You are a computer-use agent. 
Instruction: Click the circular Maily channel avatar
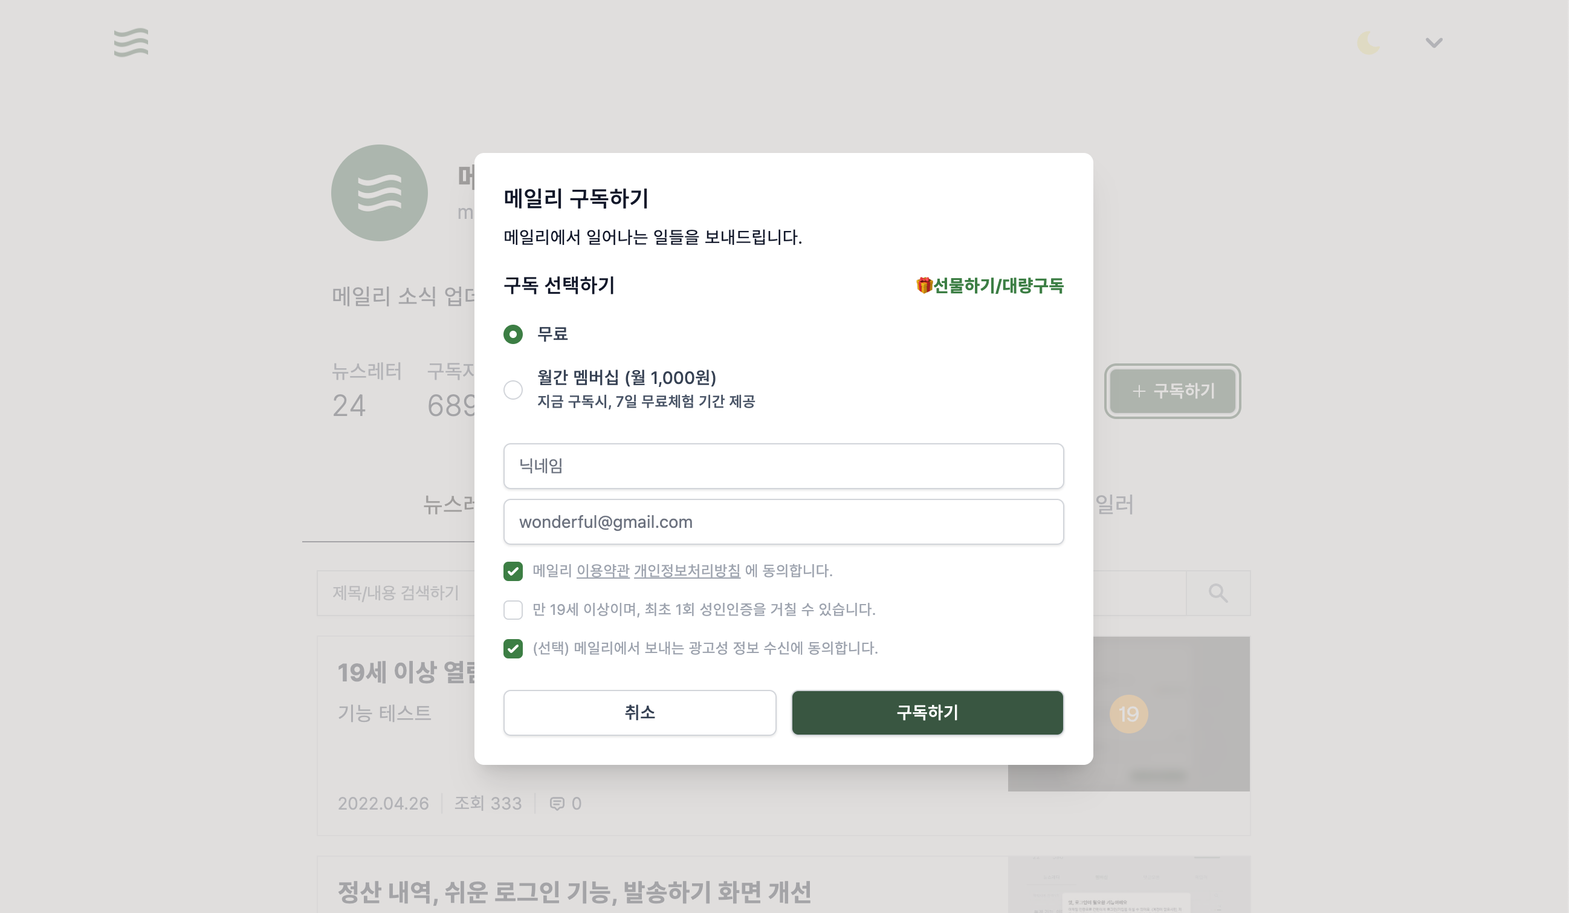[380, 192]
